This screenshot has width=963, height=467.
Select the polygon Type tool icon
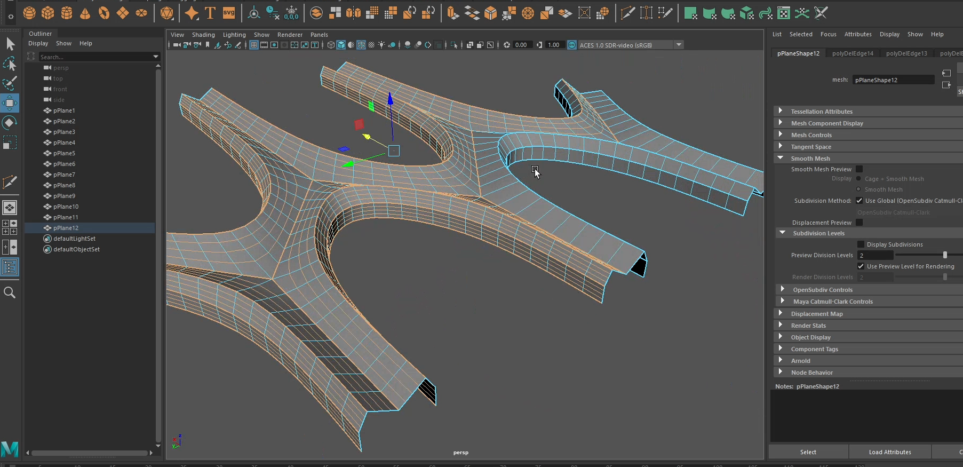click(x=210, y=13)
